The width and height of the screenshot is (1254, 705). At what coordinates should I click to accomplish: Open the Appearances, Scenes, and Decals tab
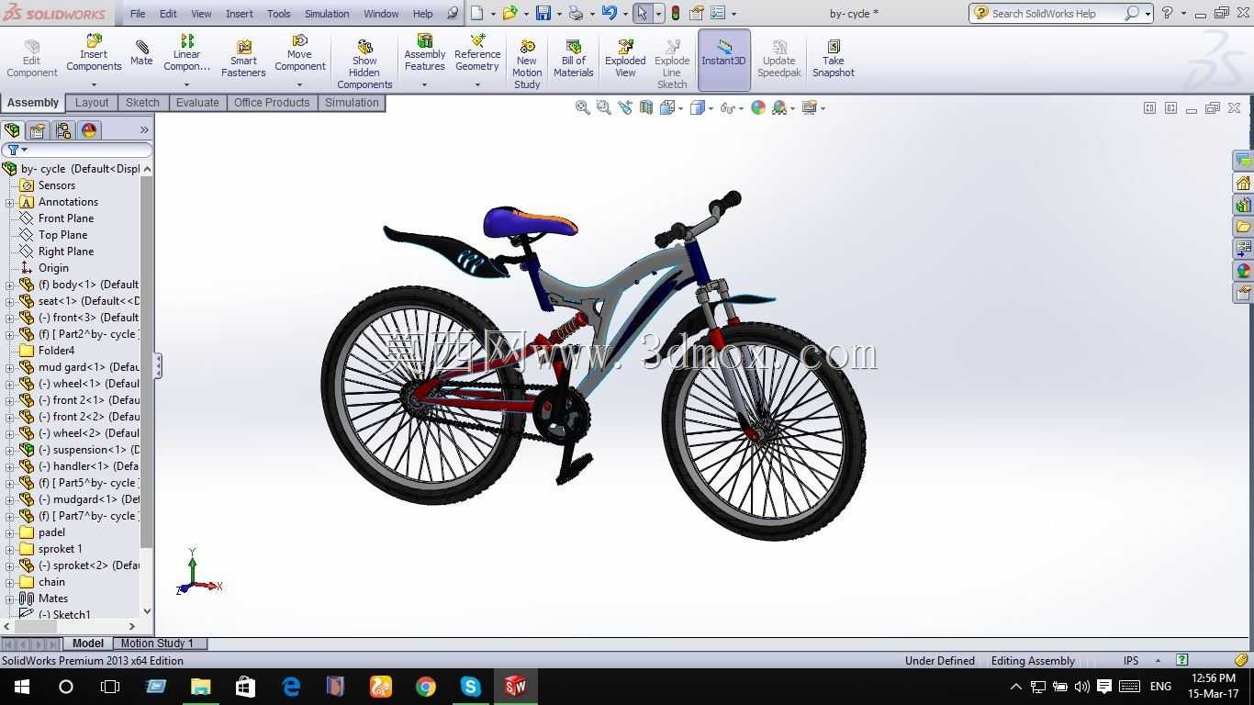[1243, 271]
